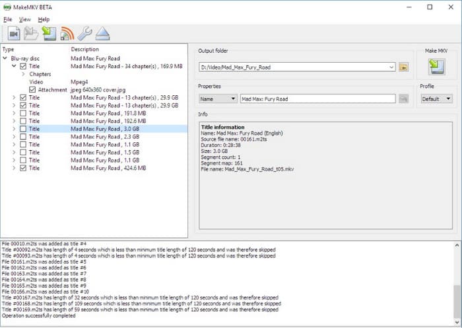
Task: Open the Help menu
Action: coord(44,19)
